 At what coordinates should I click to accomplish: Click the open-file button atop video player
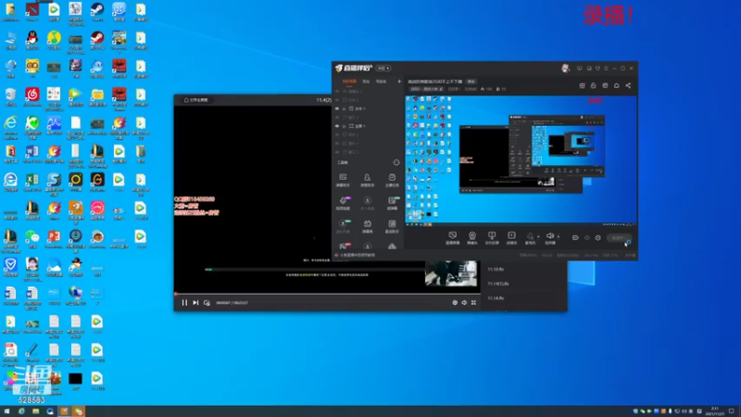coord(196,100)
